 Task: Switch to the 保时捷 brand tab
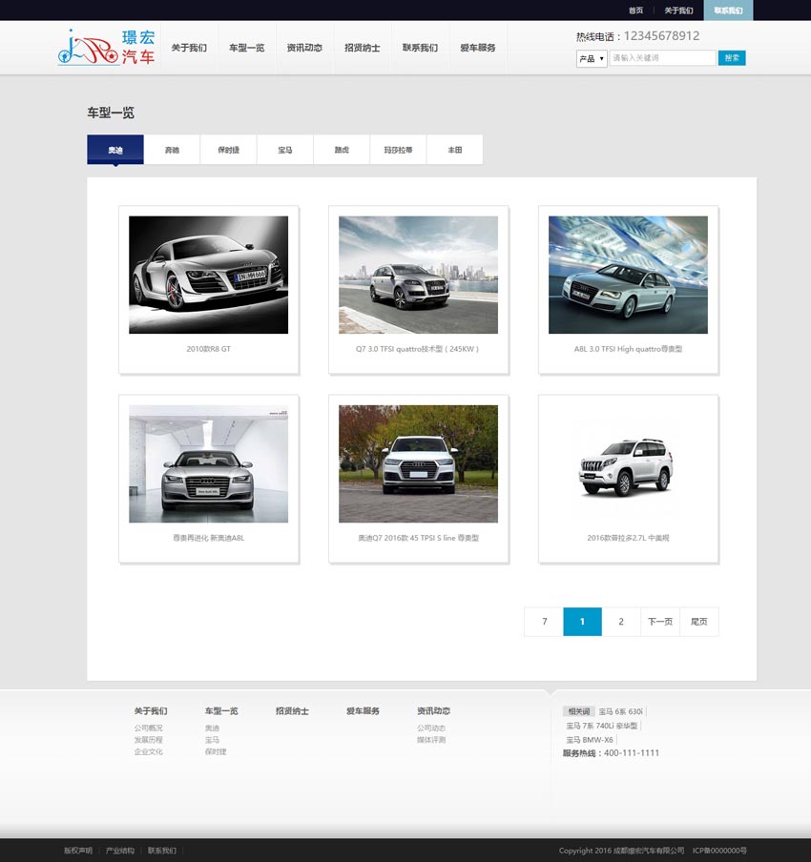228,150
